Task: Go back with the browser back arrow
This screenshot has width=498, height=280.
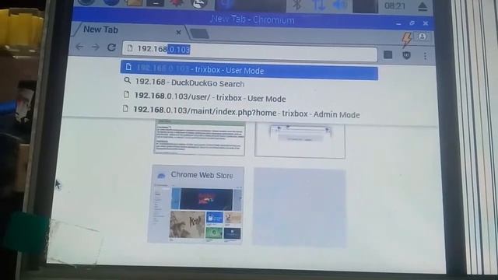Action: click(79, 47)
